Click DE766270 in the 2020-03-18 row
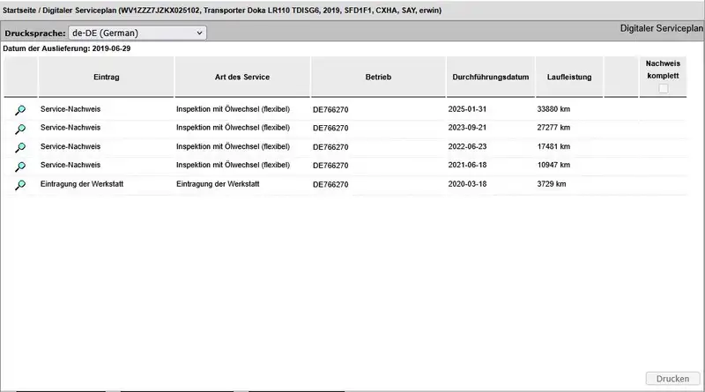 pyautogui.click(x=330, y=185)
